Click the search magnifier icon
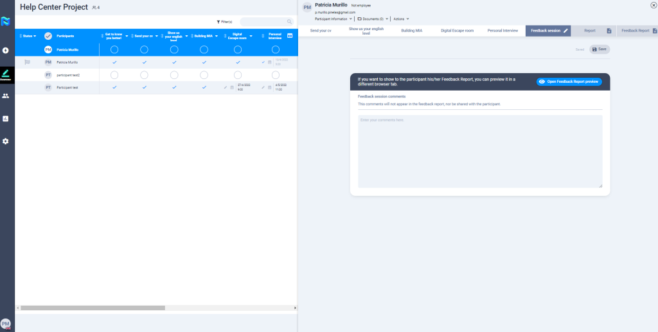 tap(289, 22)
